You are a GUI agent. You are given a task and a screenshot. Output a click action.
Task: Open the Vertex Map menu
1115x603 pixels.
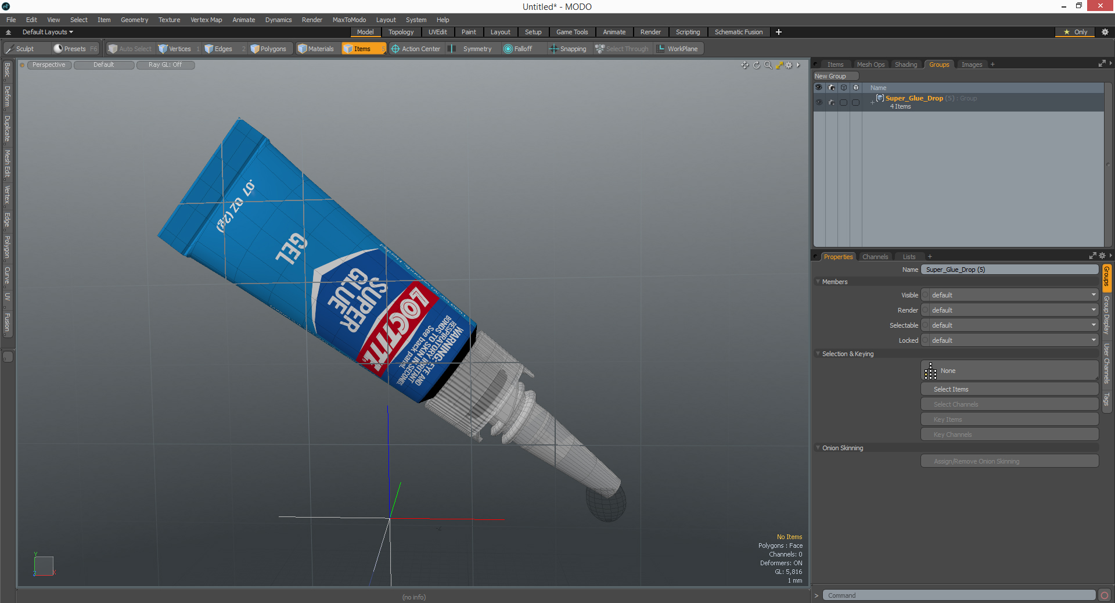[206, 20]
